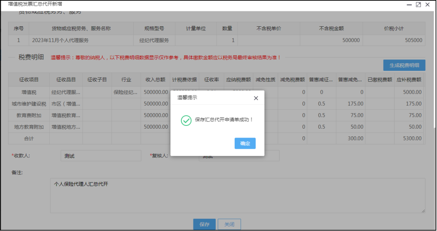Select the 增值税 row in tax table
Image resolution: width=437 pixels, height=231 pixels.
[29, 92]
